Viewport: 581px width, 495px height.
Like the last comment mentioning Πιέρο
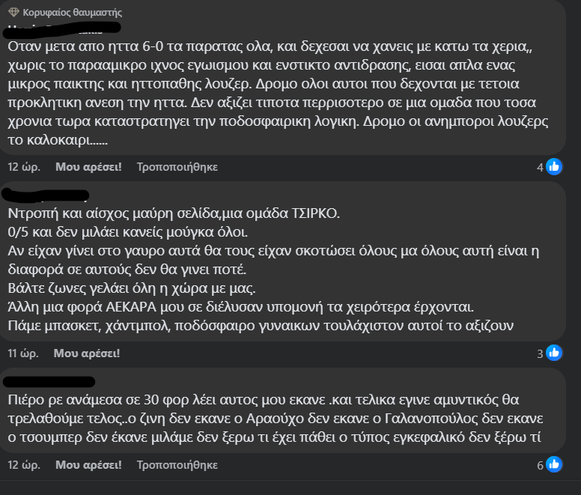(88, 465)
